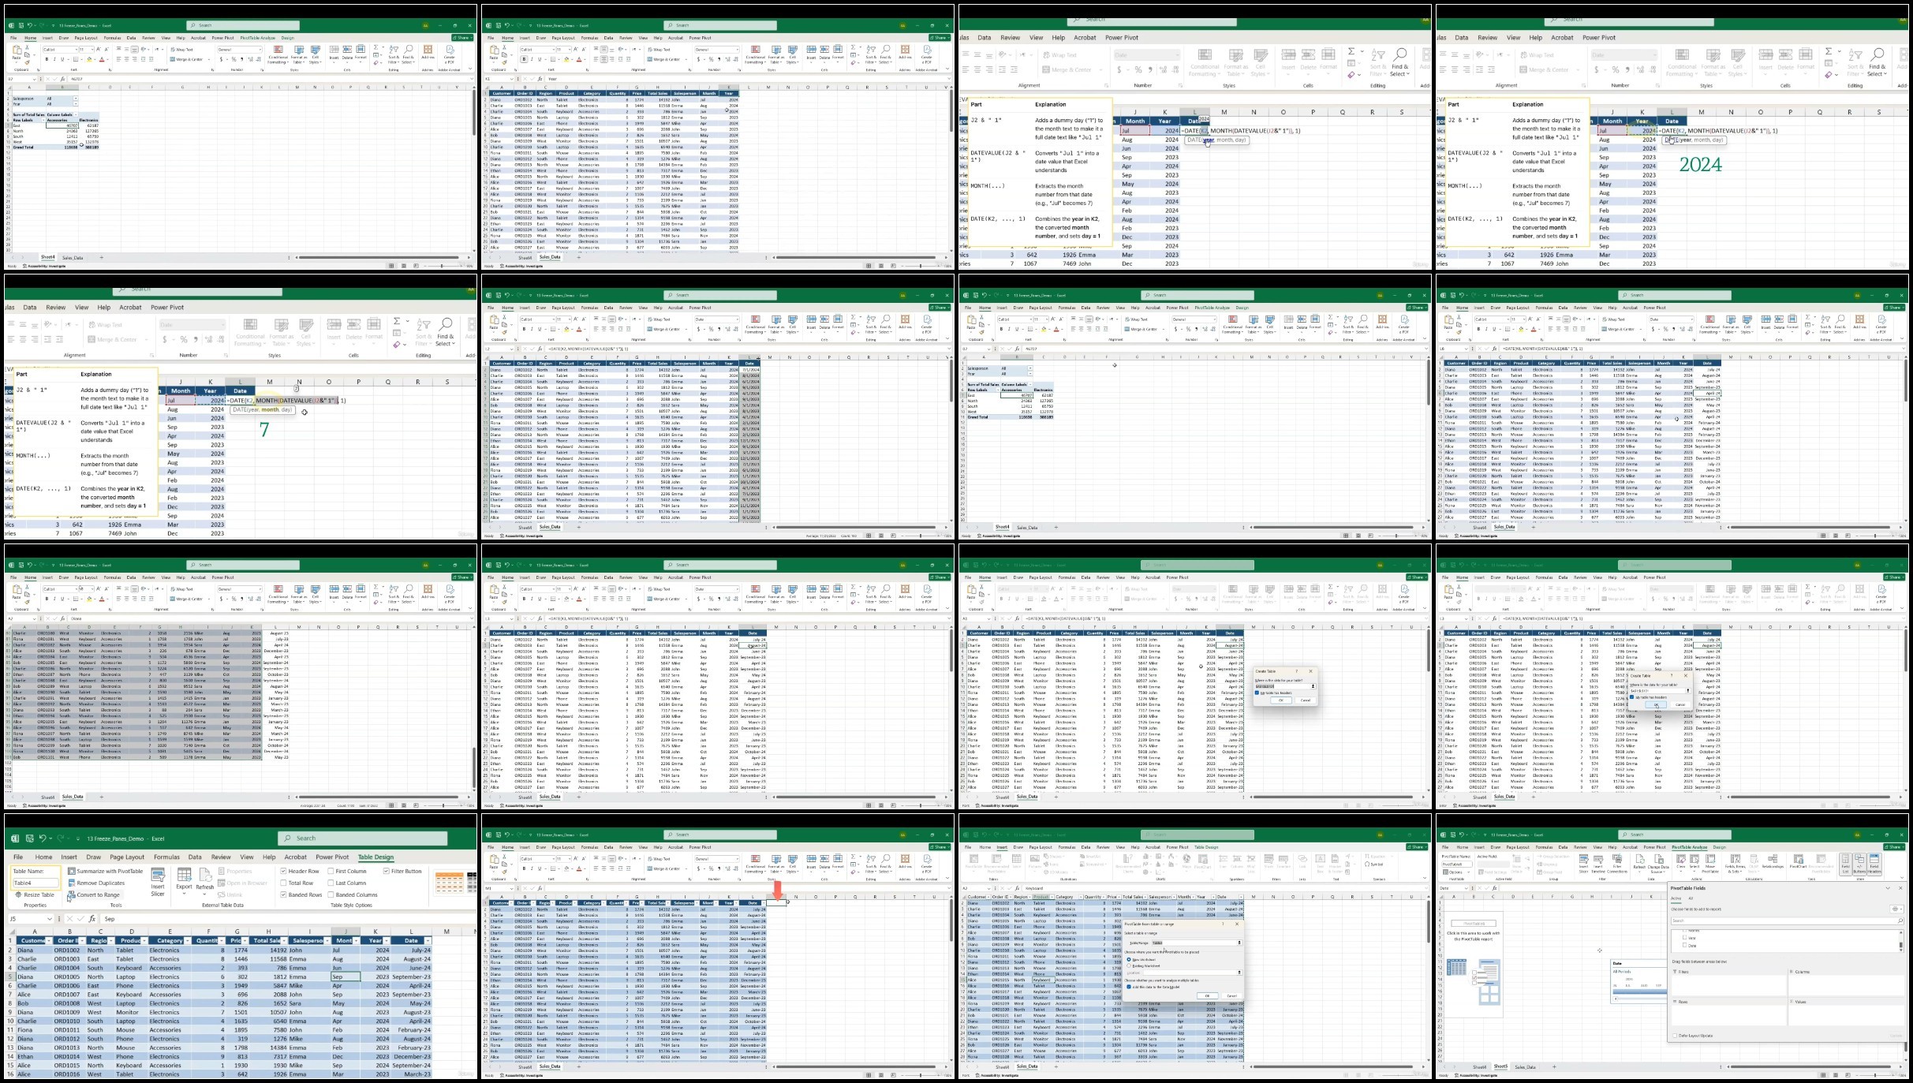Enable the Total Row checkbox
The width and height of the screenshot is (1913, 1083).
click(283, 883)
